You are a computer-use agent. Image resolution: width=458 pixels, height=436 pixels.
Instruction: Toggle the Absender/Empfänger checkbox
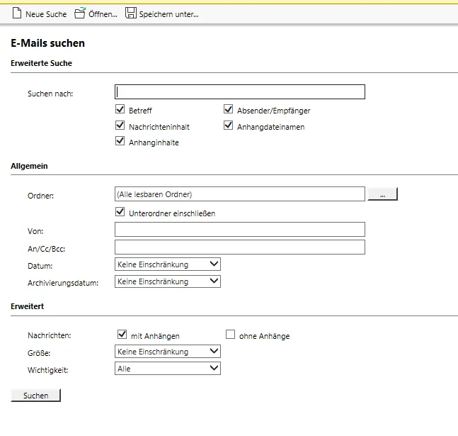(229, 109)
